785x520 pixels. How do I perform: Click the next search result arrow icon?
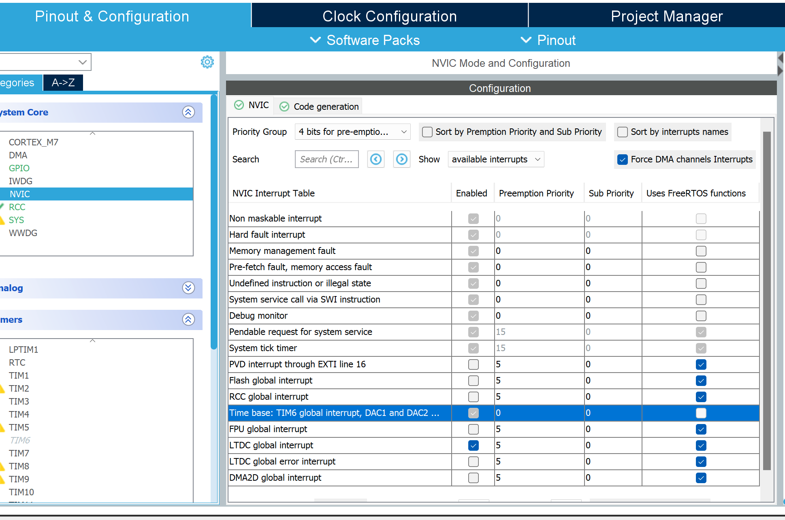click(402, 159)
